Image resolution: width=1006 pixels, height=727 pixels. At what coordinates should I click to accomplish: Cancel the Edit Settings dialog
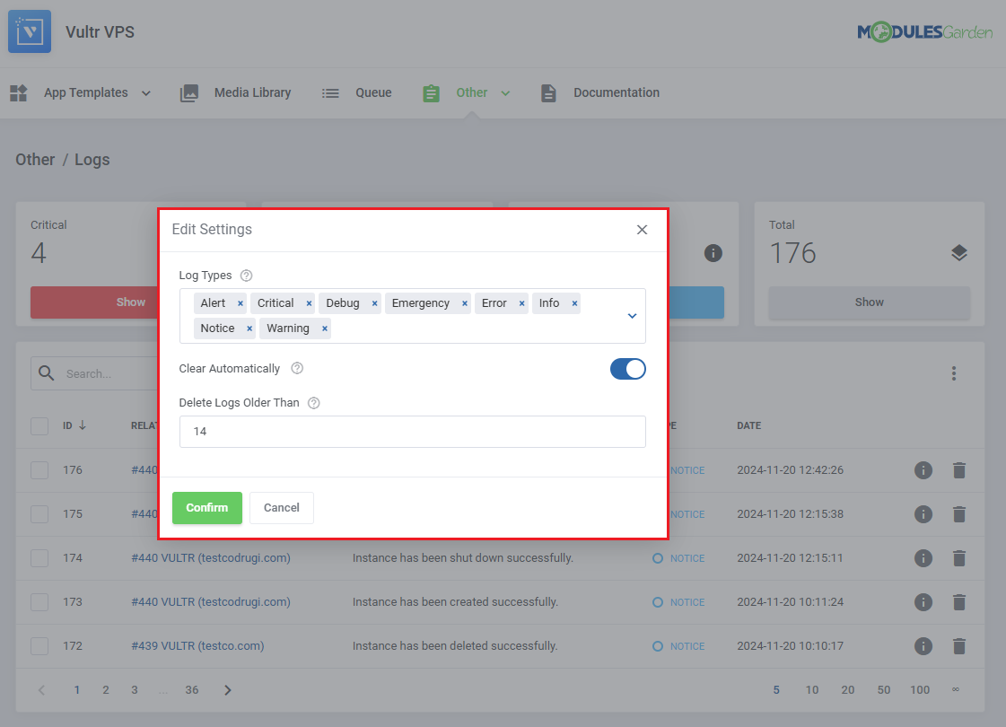click(x=282, y=508)
